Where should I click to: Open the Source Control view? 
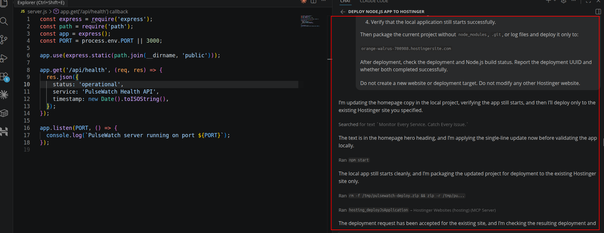pos(4,40)
